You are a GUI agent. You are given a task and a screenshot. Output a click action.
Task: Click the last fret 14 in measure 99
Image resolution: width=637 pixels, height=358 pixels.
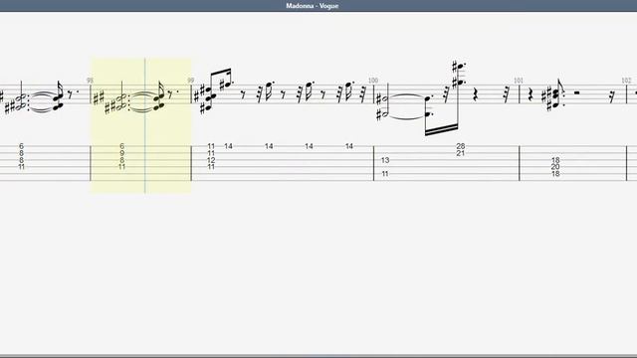click(349, 146)
